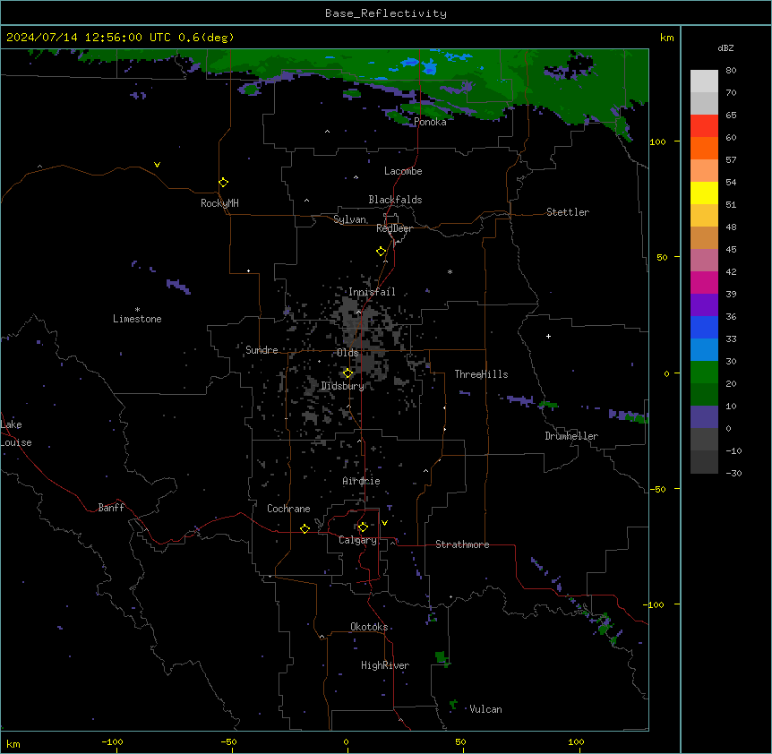Click the Strathmore town label
The width and height of the screenshot is (772, 754).
pos(462,544)
